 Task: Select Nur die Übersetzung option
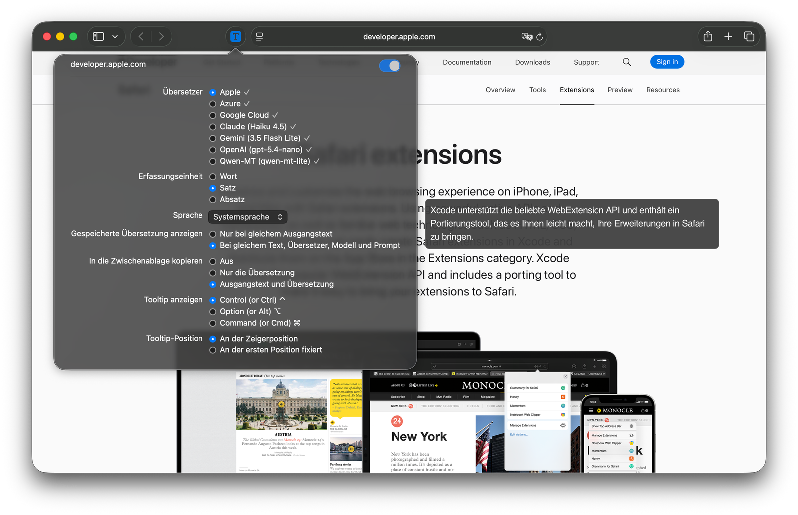[x=213, y=273]
